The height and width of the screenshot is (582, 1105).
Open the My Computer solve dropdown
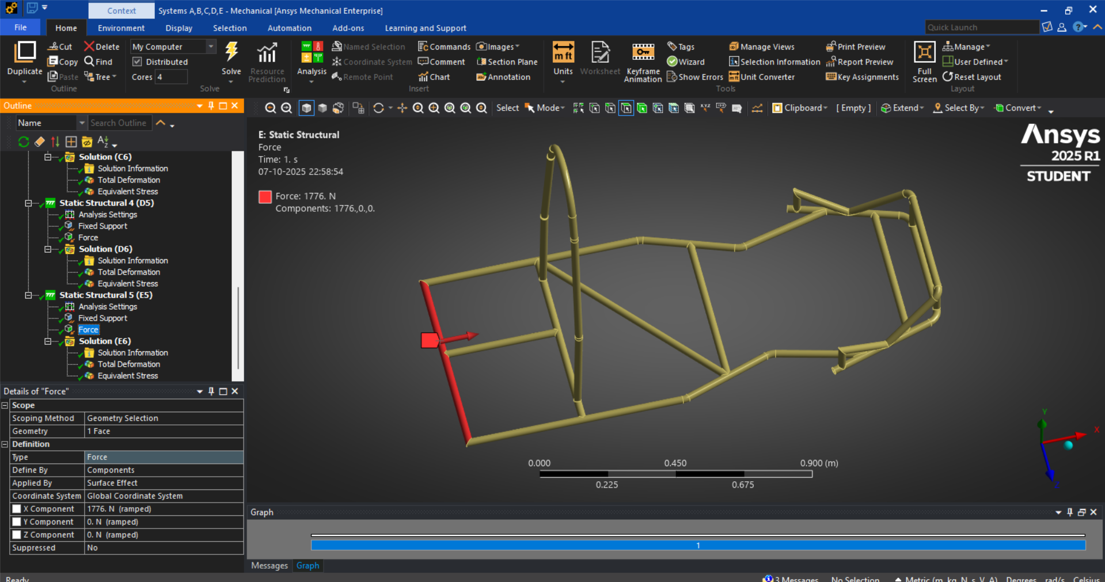(211, 47)
